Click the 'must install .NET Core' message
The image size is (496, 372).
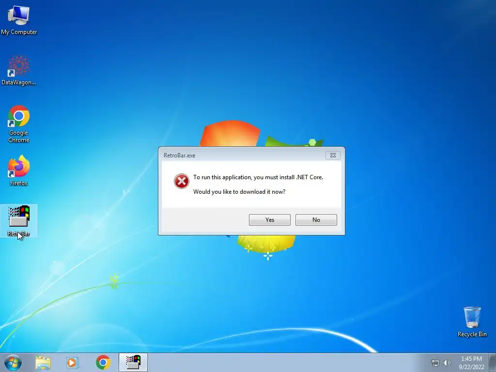pos(258,177)
